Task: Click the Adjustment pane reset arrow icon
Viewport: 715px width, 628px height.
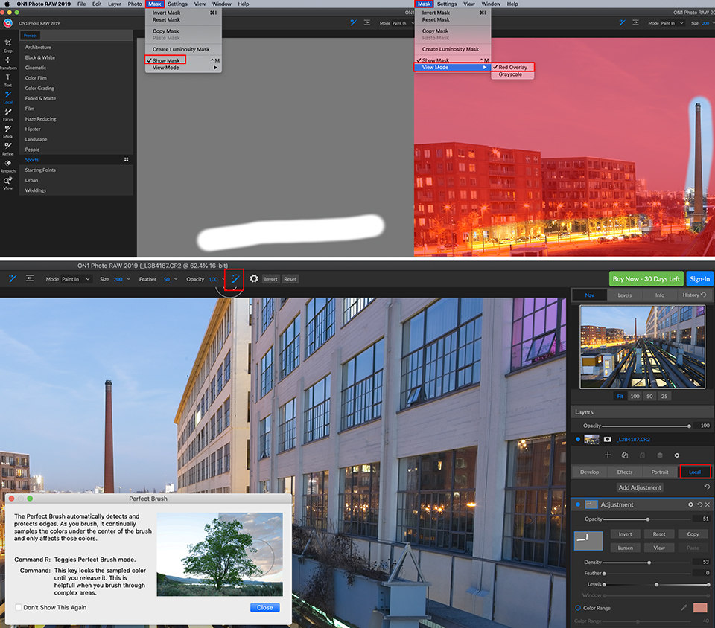Action: 699,504
